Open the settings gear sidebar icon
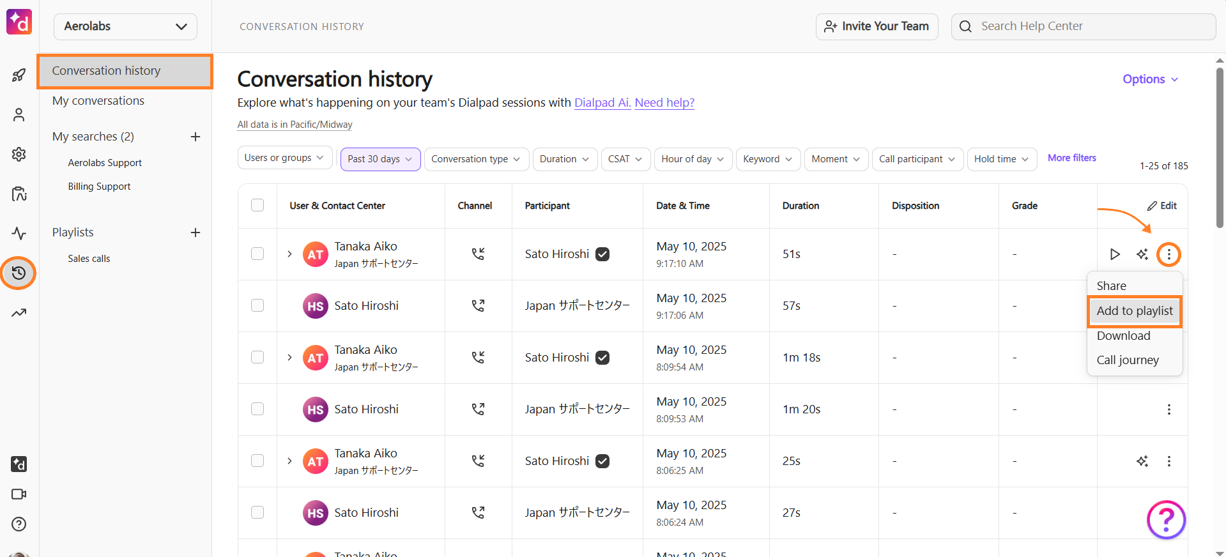Screen dimensions: 1226x557 click(x=19, y=154)
